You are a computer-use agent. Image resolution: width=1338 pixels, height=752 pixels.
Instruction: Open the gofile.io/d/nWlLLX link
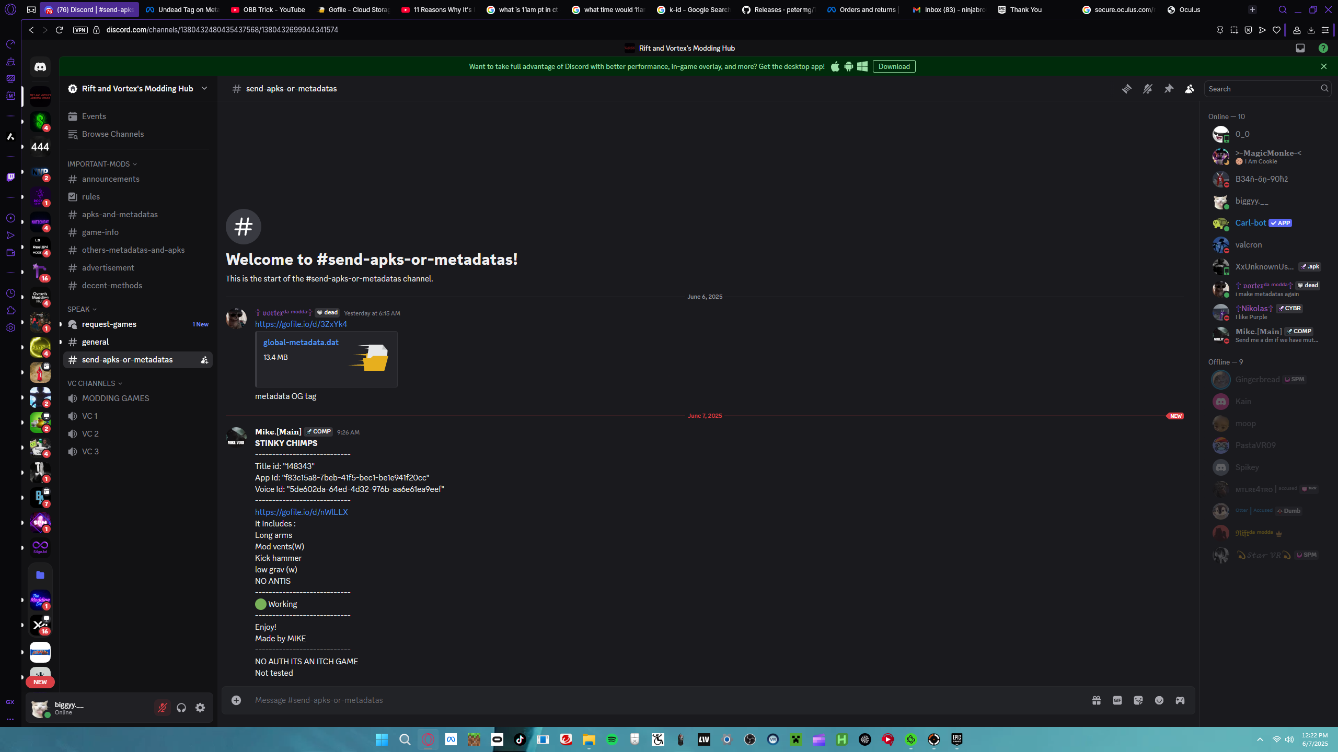coord(301,512)
